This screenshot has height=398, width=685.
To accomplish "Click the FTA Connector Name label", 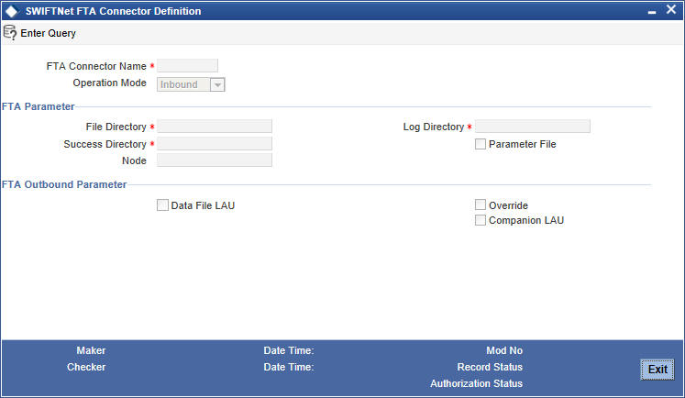I will [x=96, y=66].
